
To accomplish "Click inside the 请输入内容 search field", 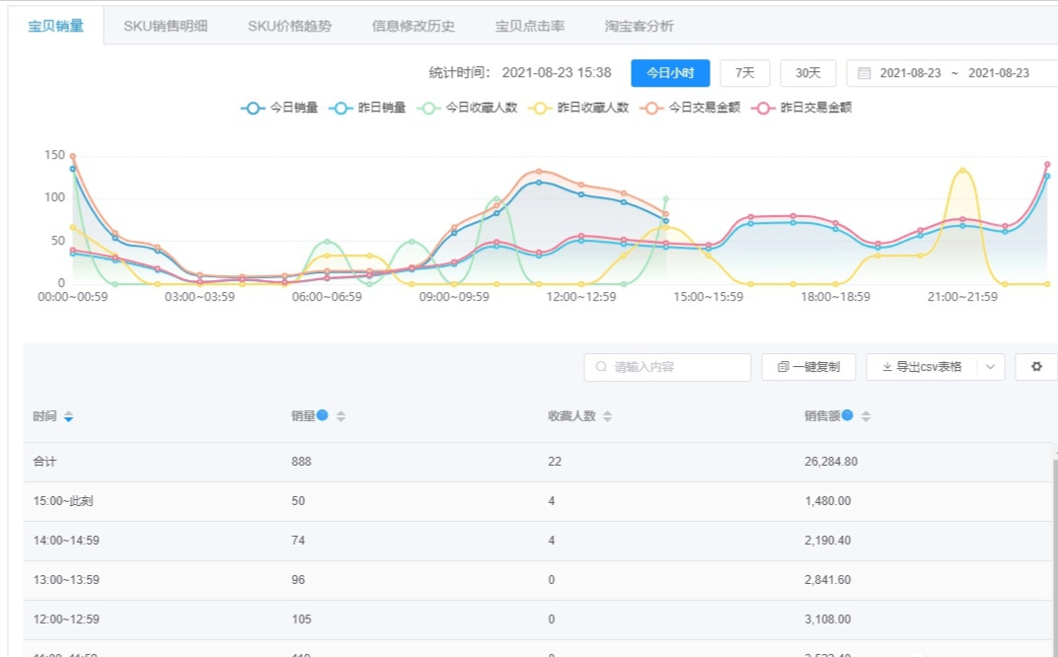I will [666, 366].
